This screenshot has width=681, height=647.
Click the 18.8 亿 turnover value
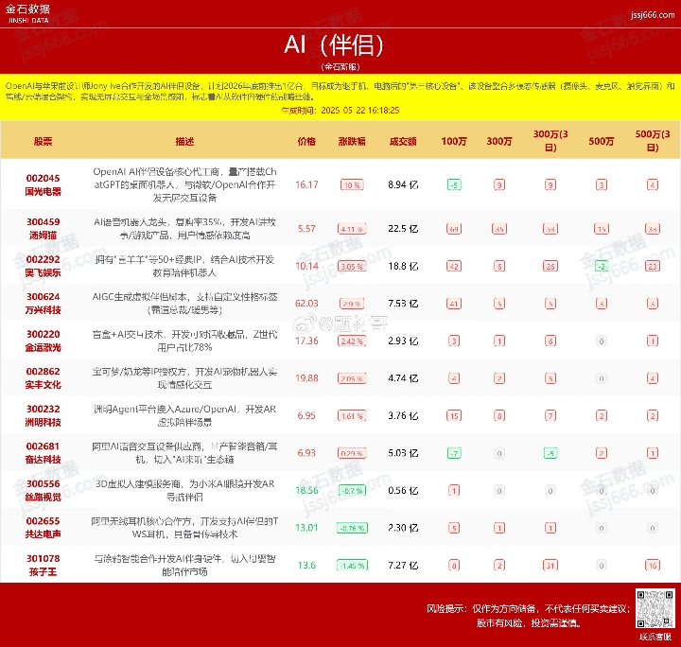coord(403,266)
